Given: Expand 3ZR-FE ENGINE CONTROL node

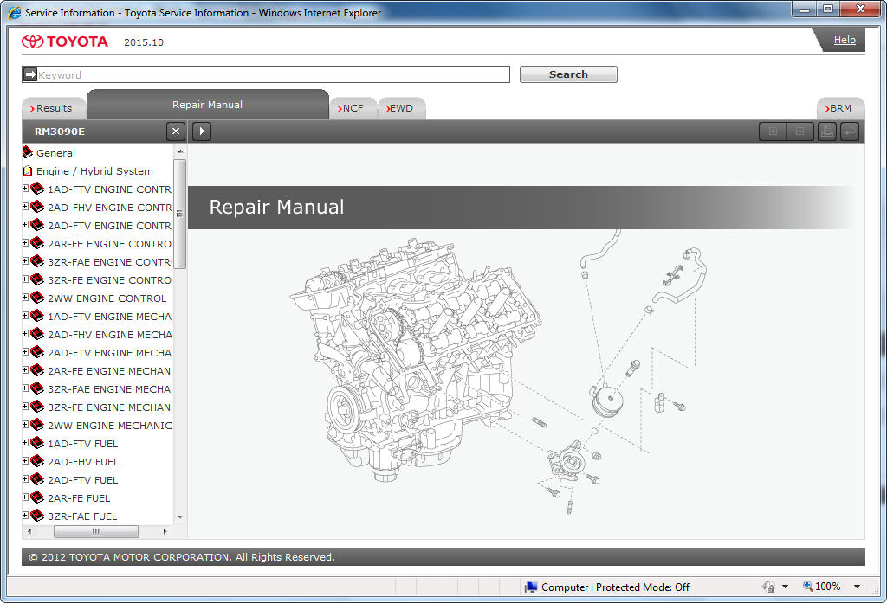Looking at the screenshot, I should (25, 279).
